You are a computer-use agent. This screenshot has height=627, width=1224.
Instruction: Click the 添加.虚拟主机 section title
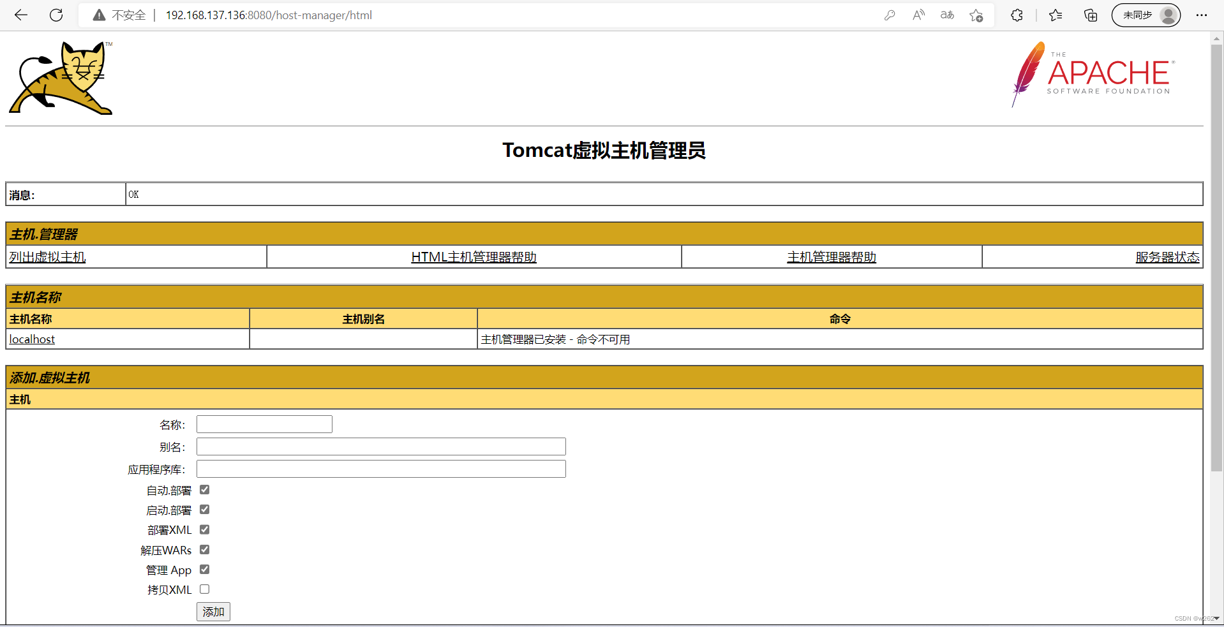50,378
